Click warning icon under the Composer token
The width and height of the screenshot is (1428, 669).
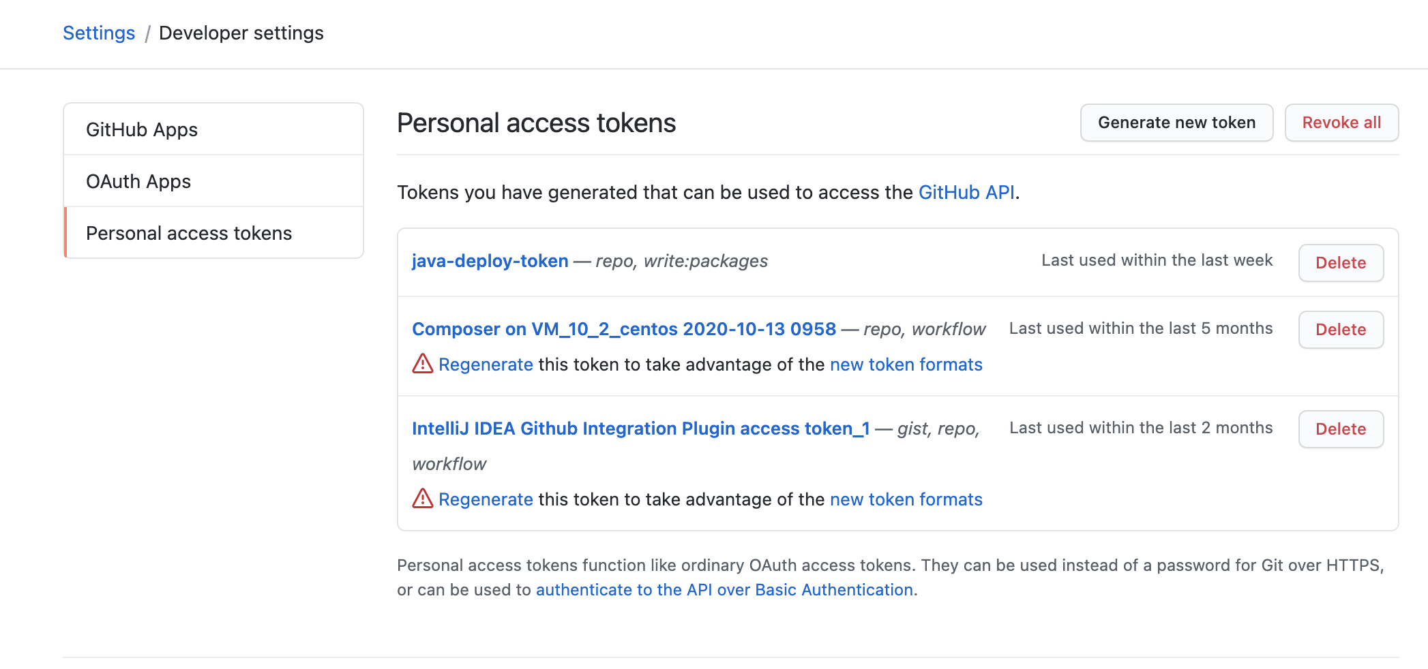(423, 364)
